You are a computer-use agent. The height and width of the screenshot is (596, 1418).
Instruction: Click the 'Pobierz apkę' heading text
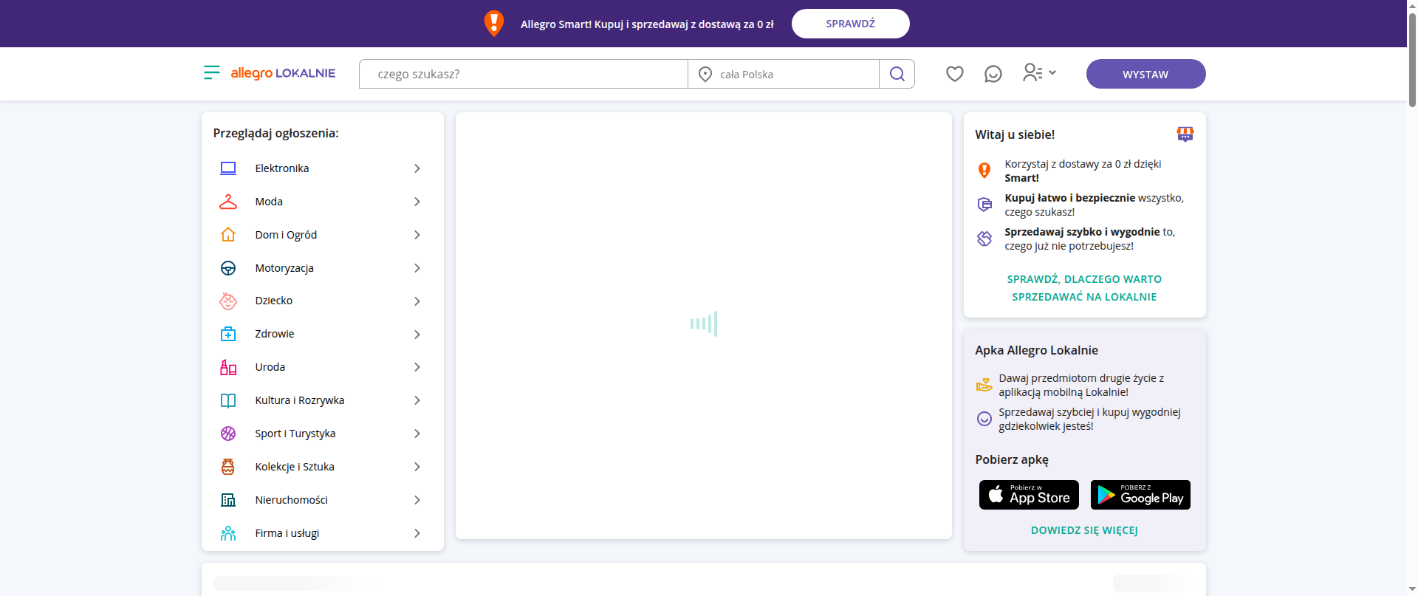pos(1012,459)
